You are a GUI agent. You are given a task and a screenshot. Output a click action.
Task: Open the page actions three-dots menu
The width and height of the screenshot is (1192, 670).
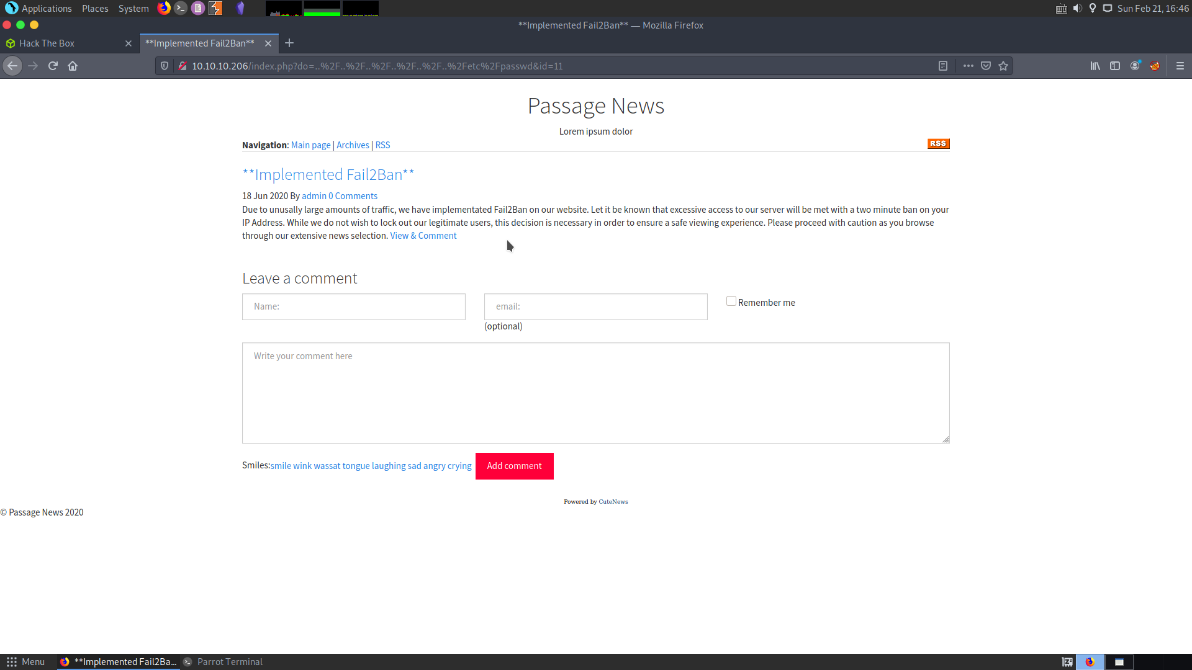(968, 66)
